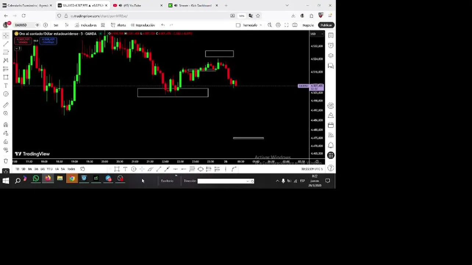The image size is (472, 265).
Task: Open the watchlist panel icon on right sidebar
Action: pos(331,35)
